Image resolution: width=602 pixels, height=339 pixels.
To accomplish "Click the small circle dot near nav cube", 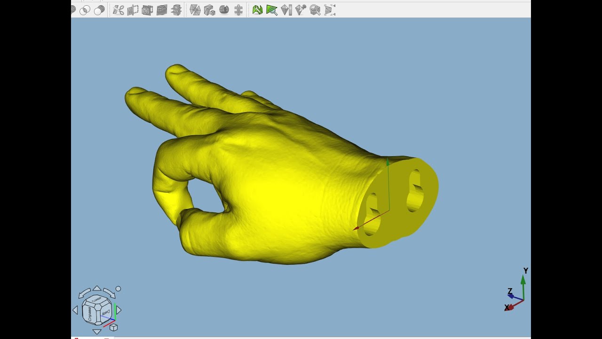I will coord(118,289).
